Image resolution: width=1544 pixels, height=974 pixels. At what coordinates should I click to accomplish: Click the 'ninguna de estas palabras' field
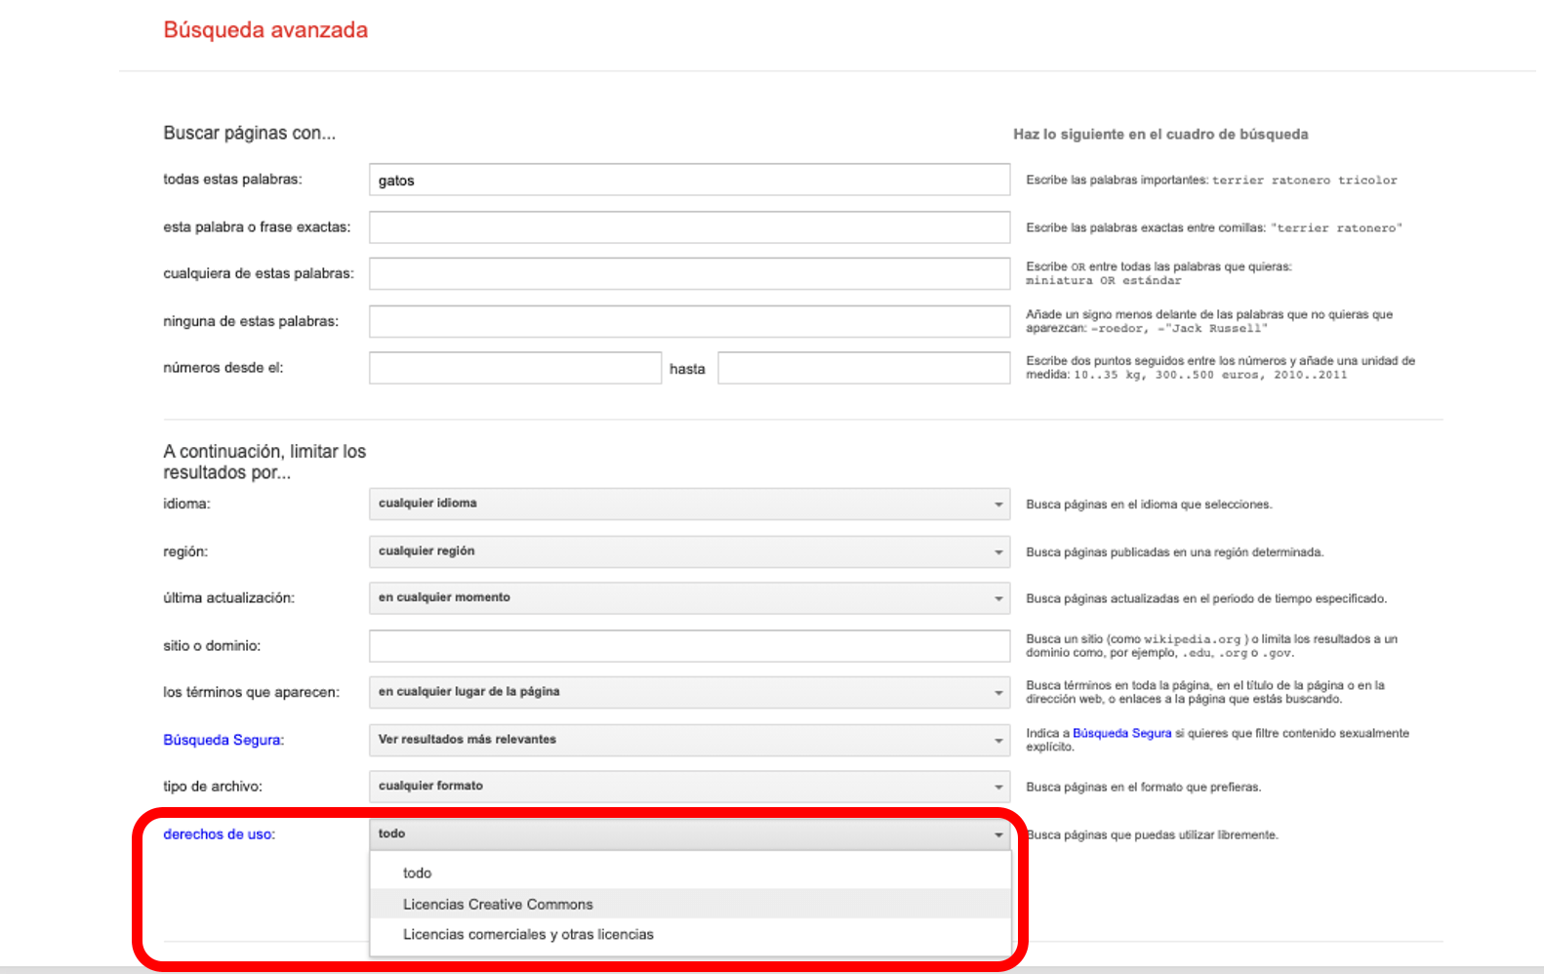[x=688, y=321]
